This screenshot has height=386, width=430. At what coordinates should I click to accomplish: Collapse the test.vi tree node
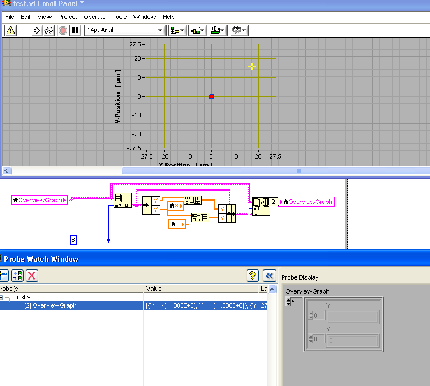(2, 297)
